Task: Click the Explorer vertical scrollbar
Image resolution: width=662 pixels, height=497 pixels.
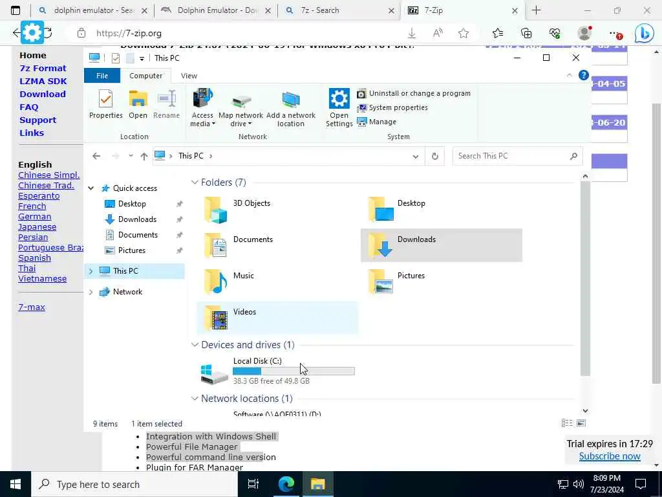Action: (584, 279)
